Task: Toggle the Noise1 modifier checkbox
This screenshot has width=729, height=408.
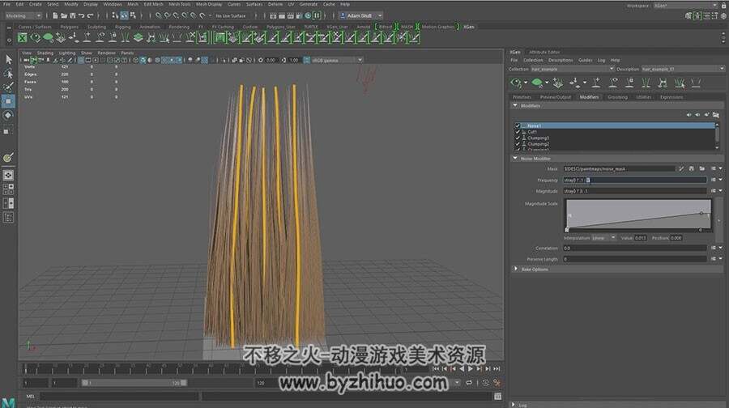Action: pos(518,126)
